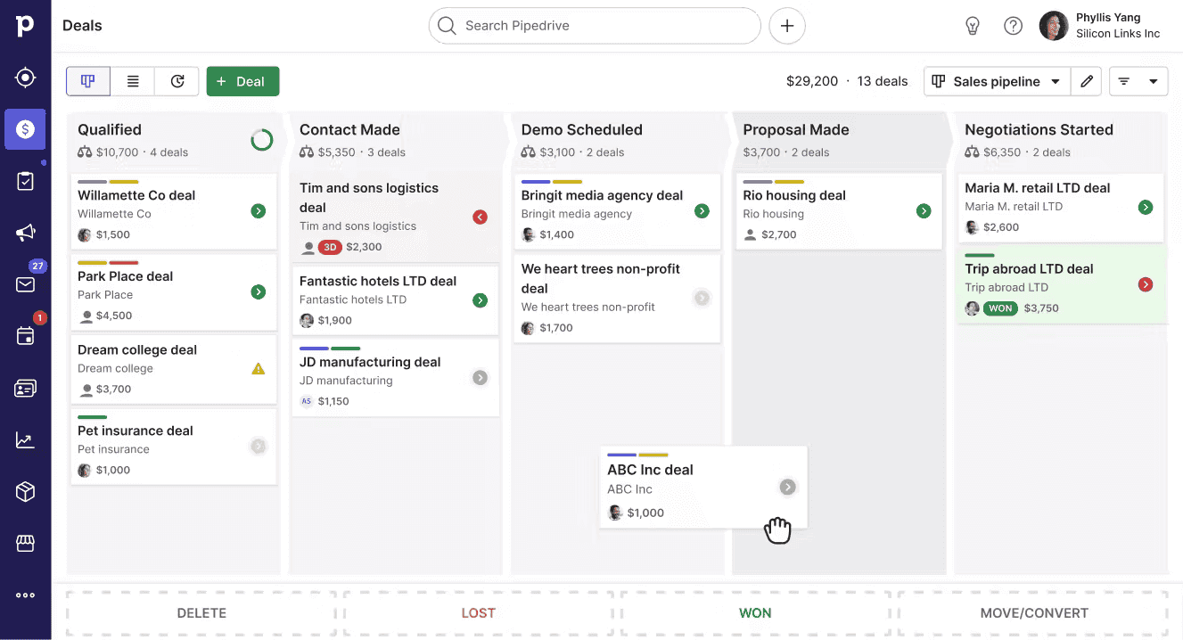The width and height of the screenshot is (1183, 640).
Task: Select the kanban pipeline view
Action: [87, 81]
